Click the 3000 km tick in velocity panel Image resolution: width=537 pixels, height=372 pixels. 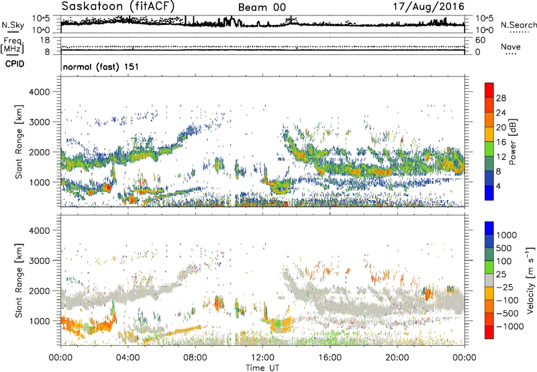(40, 261)
